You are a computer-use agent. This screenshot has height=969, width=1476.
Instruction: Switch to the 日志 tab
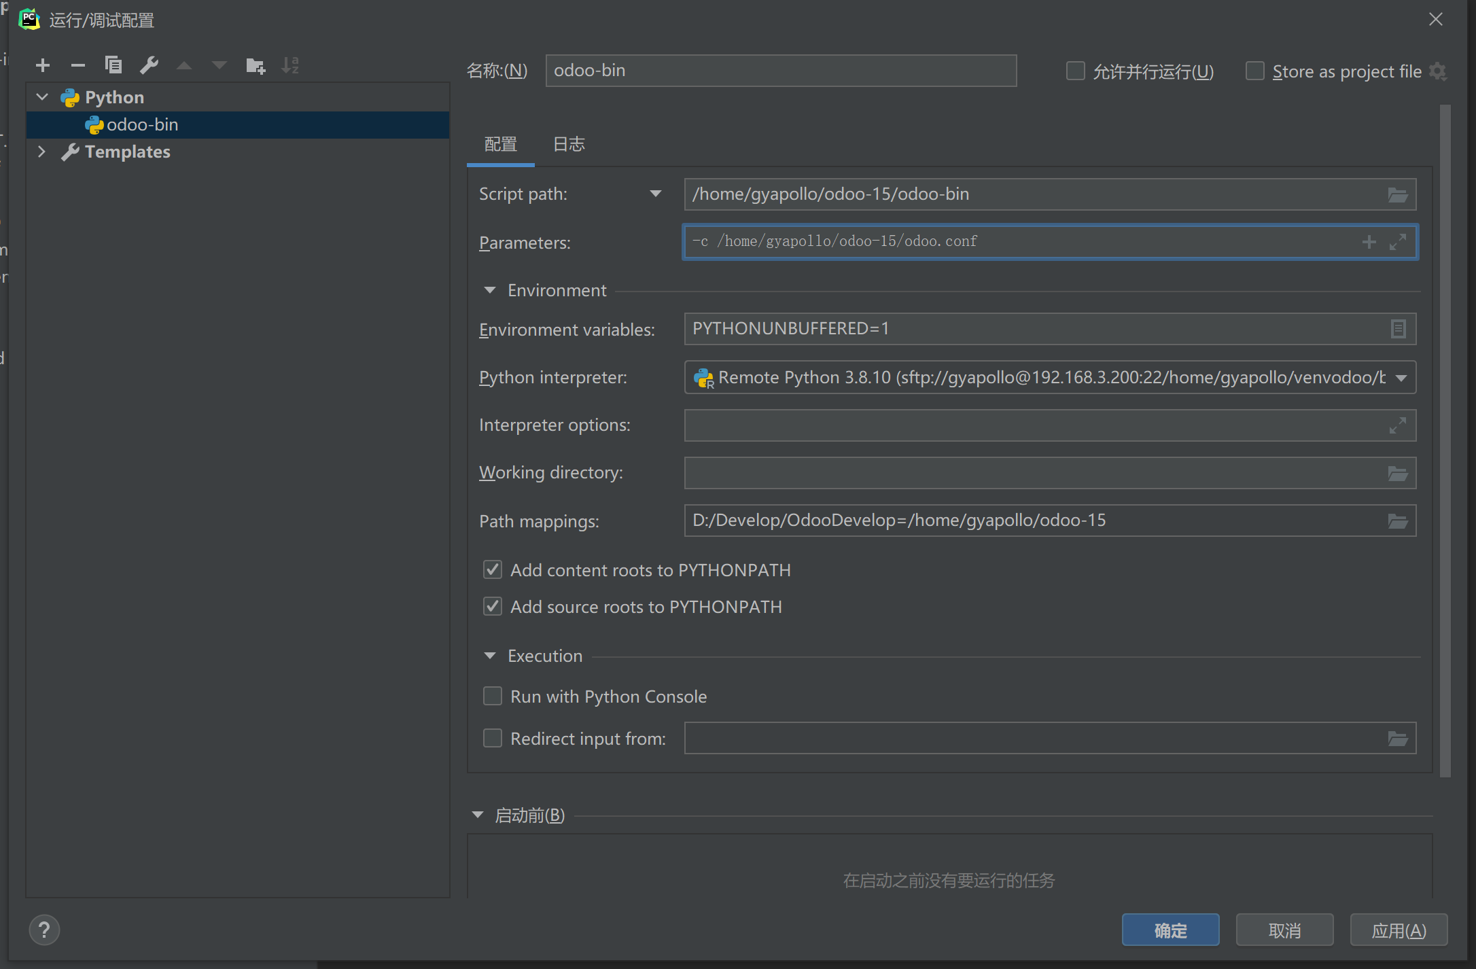coord(569,144)
